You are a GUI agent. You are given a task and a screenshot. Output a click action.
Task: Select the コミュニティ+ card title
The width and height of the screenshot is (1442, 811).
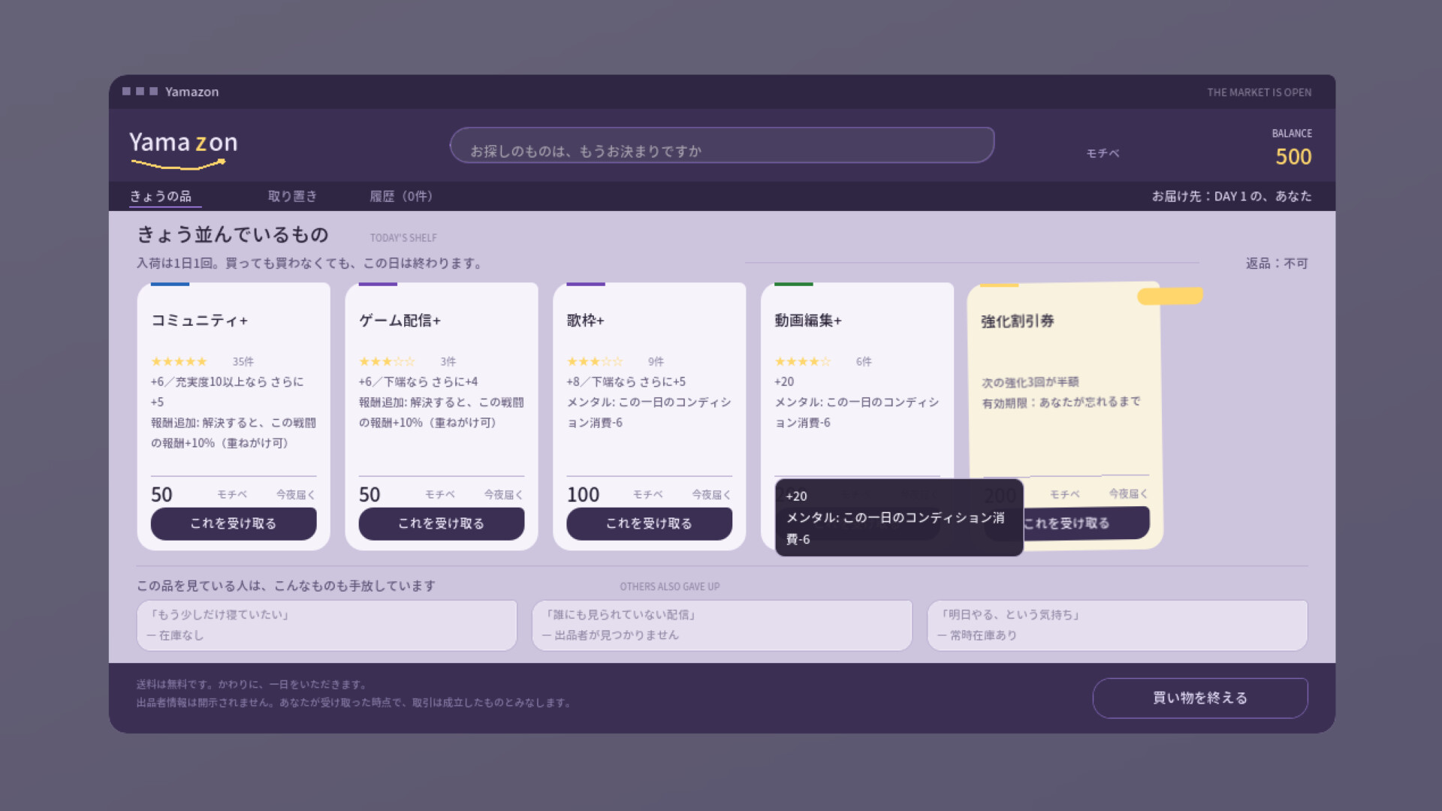pyautogui.click(x=200, y=321)
